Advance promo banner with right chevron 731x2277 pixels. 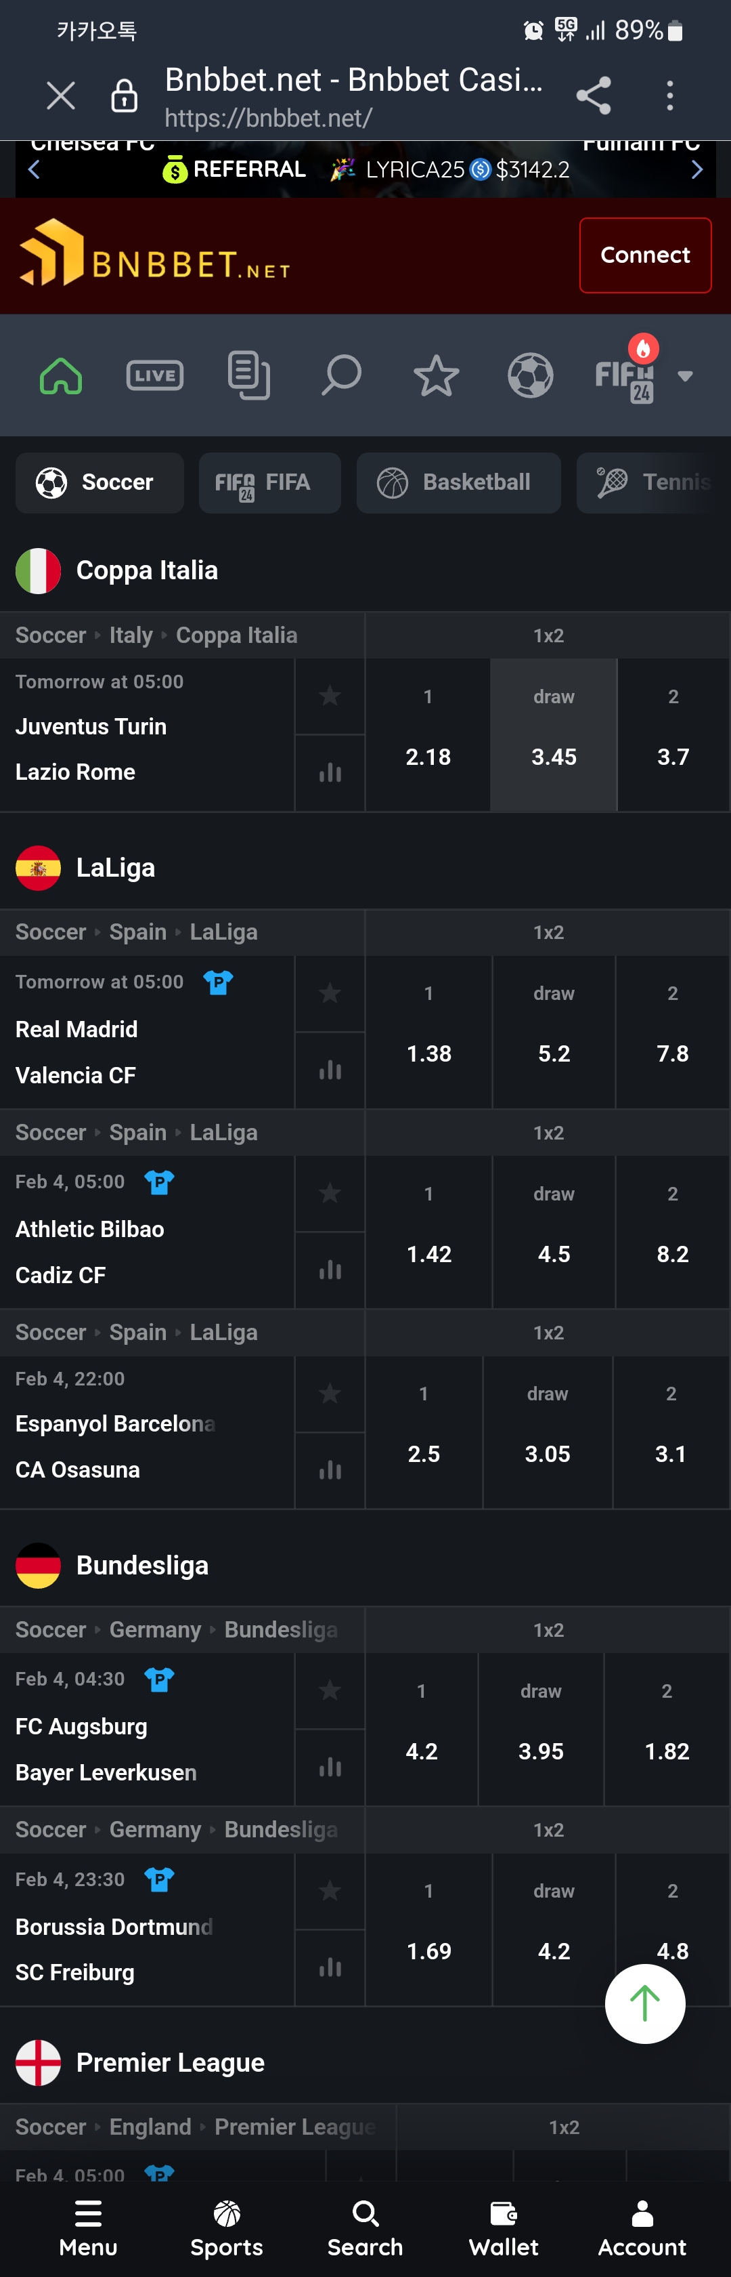696,170
